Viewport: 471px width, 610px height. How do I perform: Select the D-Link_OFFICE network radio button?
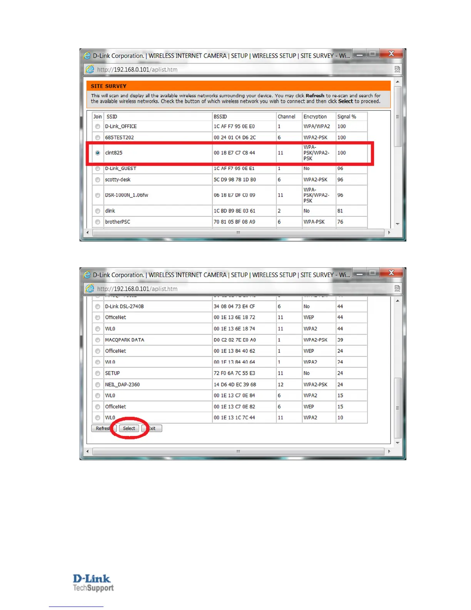coord(98,126)
